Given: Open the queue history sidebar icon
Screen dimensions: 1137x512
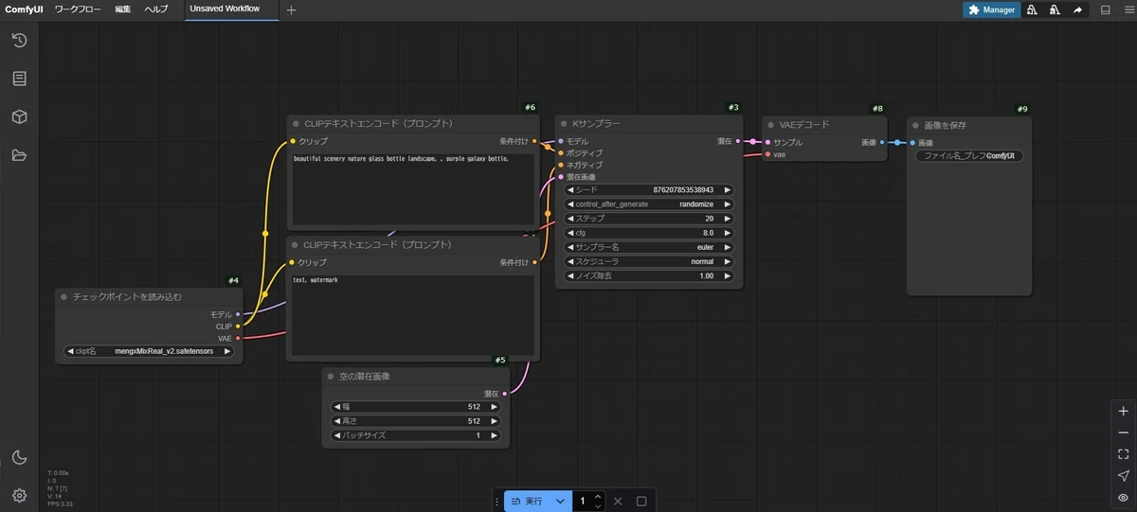Looking at the screenshot, I should pos(19,40).
